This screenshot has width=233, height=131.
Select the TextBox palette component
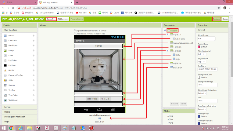12,90
